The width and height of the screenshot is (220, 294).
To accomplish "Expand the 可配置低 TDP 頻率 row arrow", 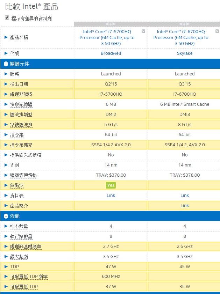I will [x=6, y=277].
